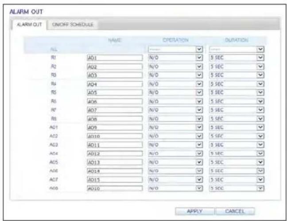Click the name field containing AO16

pos(115,188)
